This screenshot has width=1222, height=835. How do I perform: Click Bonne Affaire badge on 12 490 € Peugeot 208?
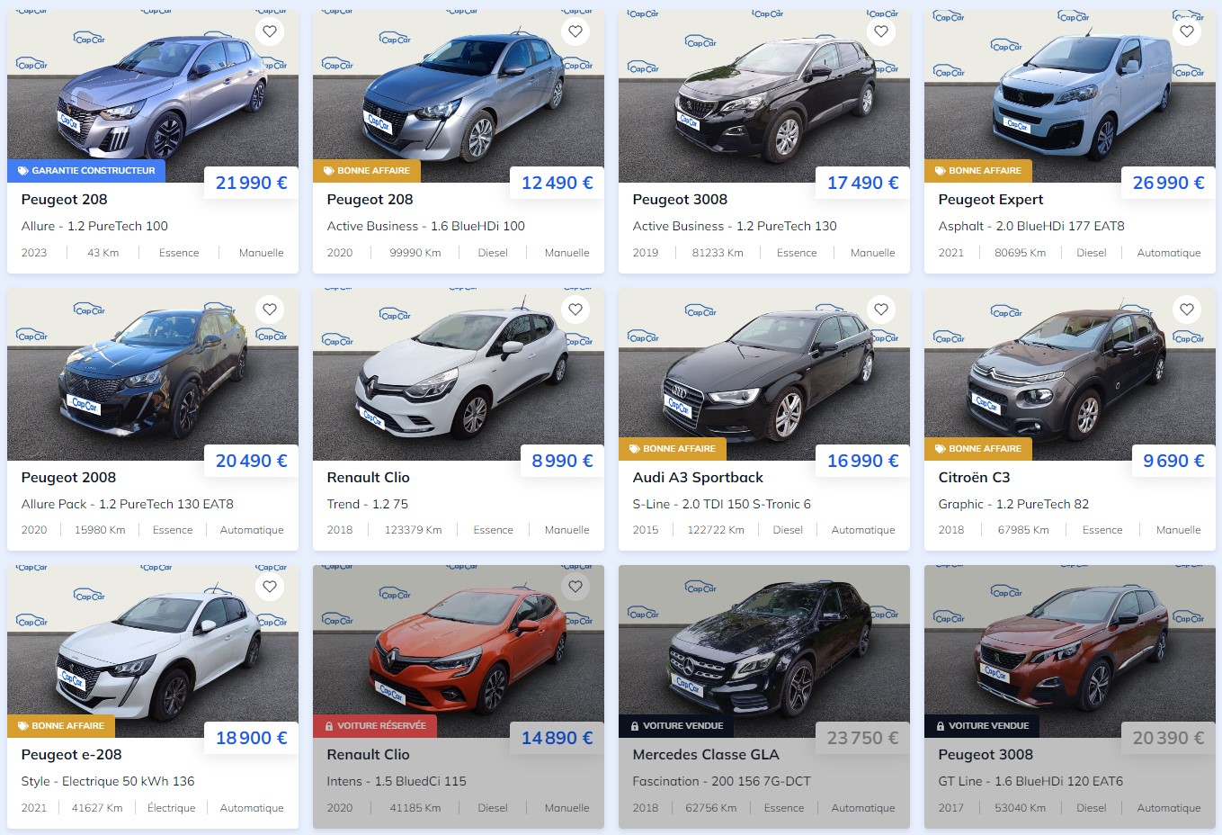point(366,171)
